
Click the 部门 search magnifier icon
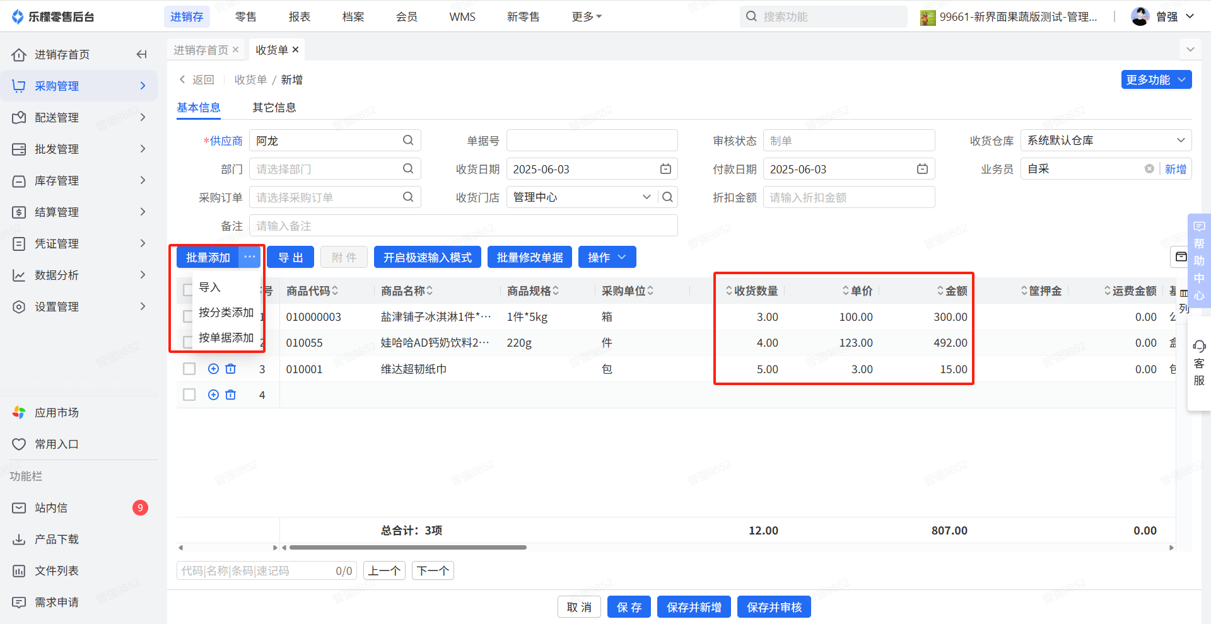pyautogui.click(x=408, y=168)
